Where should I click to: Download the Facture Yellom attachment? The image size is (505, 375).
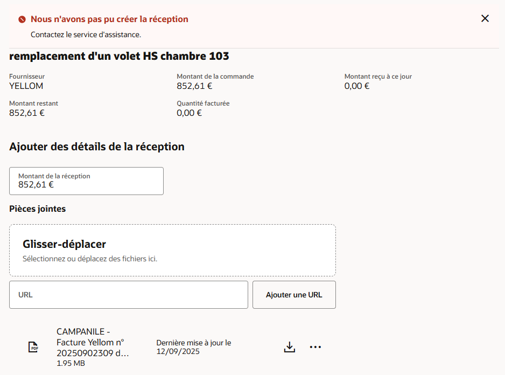pos(289,346)
